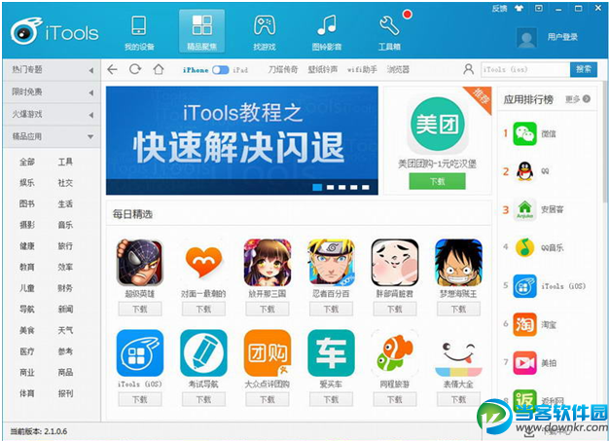The width and height of the screenshot is (609, 441).
Task: Click 对面 heart app icon
Action: [x=203, y=263]
